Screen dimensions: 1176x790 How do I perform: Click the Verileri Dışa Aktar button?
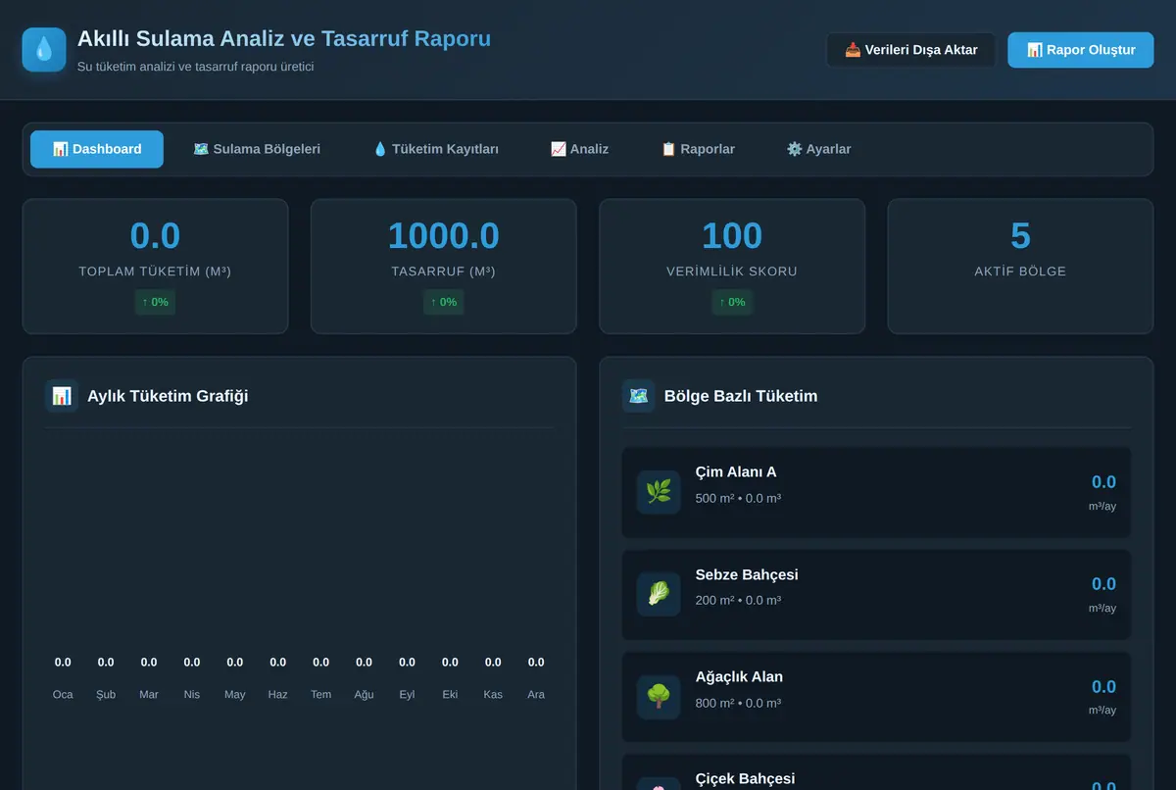911,50
